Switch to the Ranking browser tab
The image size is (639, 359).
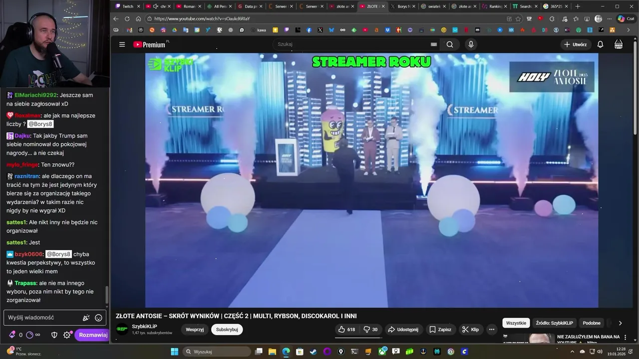[495, 6]
